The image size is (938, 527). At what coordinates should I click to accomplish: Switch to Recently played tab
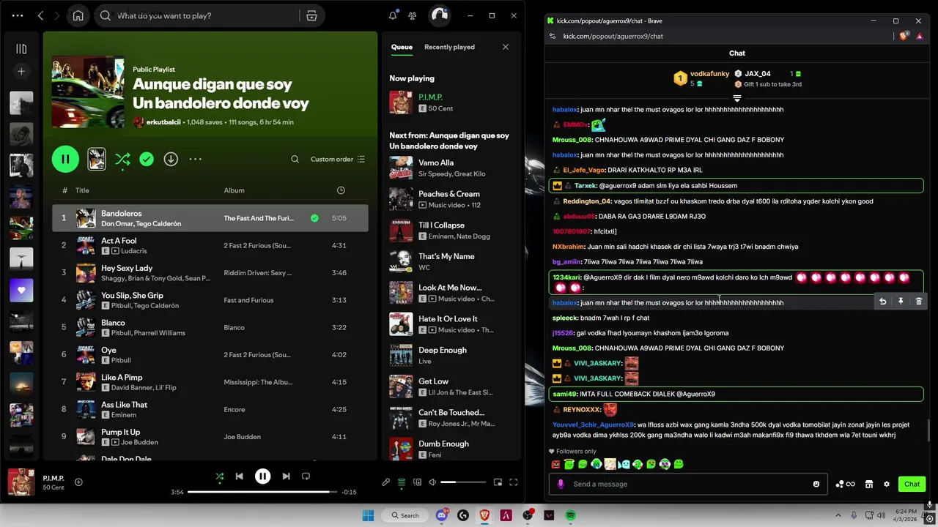pos(449,47)
